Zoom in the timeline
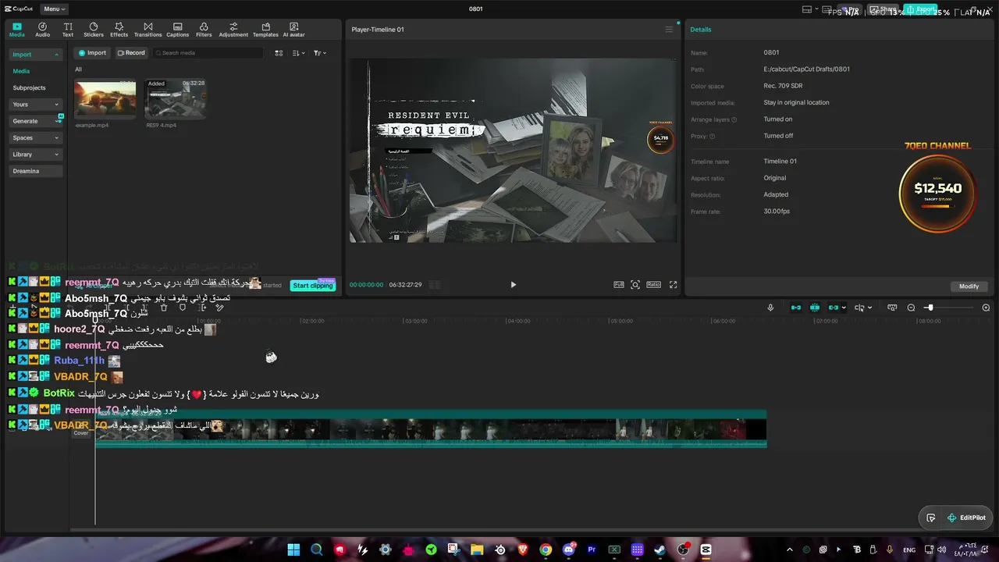Screen dimensions: 999x562 986,308
